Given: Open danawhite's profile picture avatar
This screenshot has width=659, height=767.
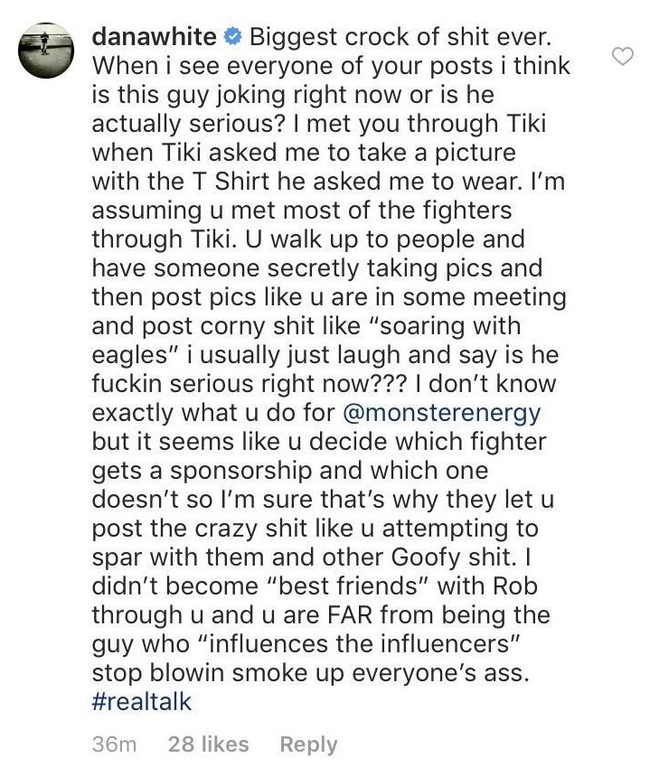Looking at the screenshot, I should pos(46,52).
